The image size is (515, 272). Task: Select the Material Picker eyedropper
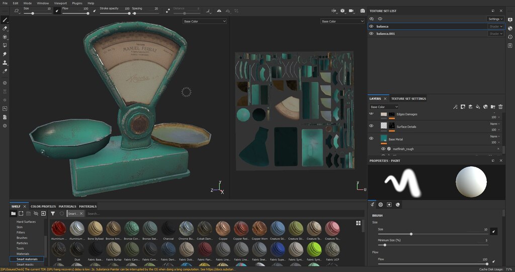pyautogui.click(x=5, y=71)
